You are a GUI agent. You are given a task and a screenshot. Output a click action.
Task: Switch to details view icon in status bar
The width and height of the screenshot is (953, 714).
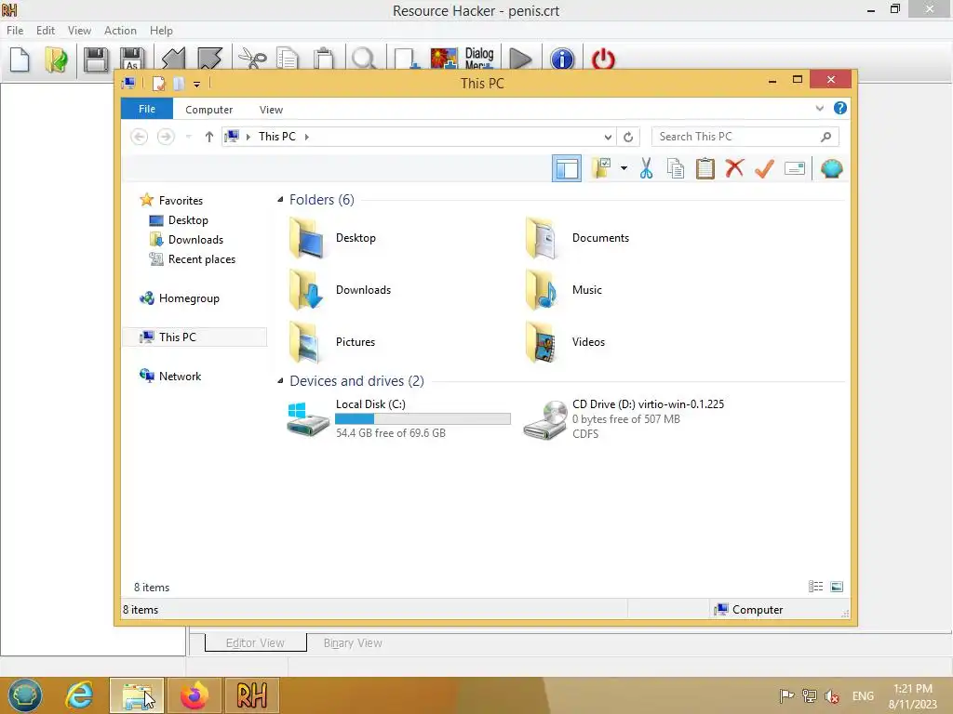point(815,587)
